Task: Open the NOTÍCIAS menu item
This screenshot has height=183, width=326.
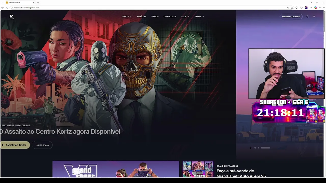Action: pos(142,17)
